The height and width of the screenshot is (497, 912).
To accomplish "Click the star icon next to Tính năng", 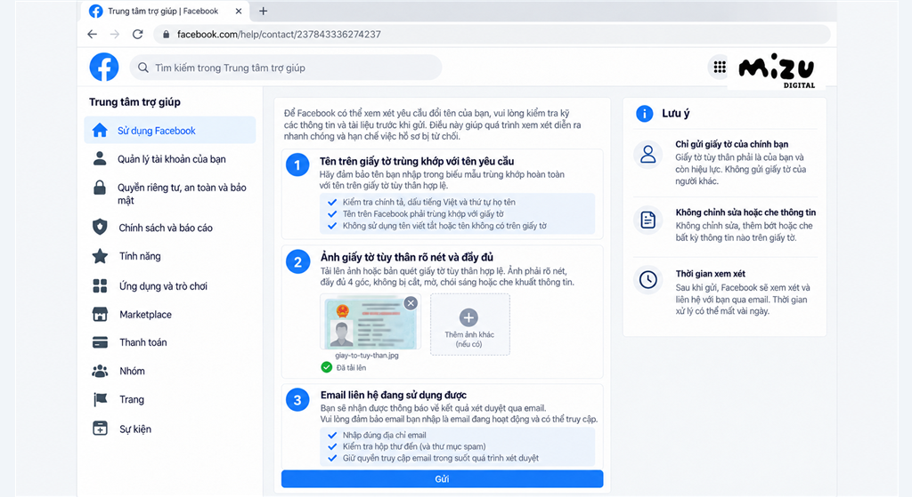I will [x=100, y=256].
